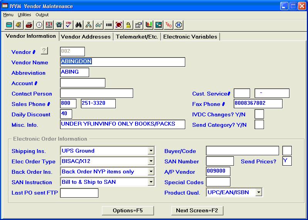This screenshot has height=220, width=308.
Task: Click the IVDC Changes? Y/N box
Action: click(259, 114)
